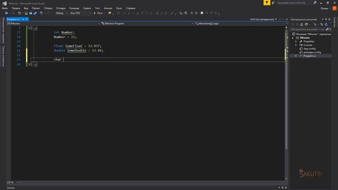This screenshot has height=190, width=338.
Task: Refresh Solution Explorer with the refresh icon
Action: [x=326, y=24]
